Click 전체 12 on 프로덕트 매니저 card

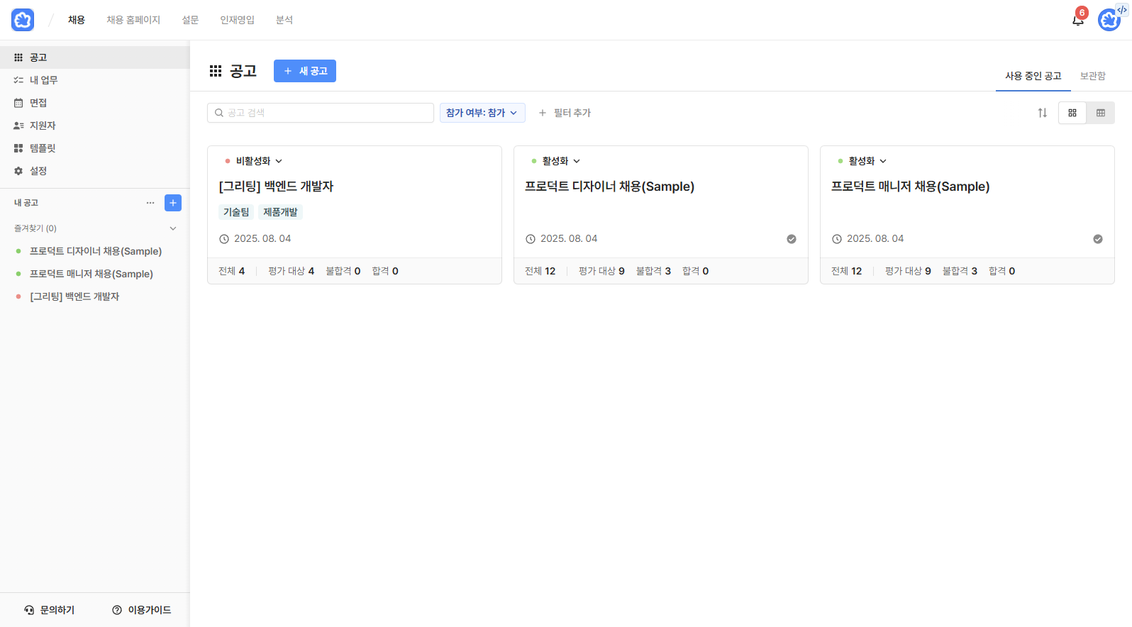click(847, 271)
